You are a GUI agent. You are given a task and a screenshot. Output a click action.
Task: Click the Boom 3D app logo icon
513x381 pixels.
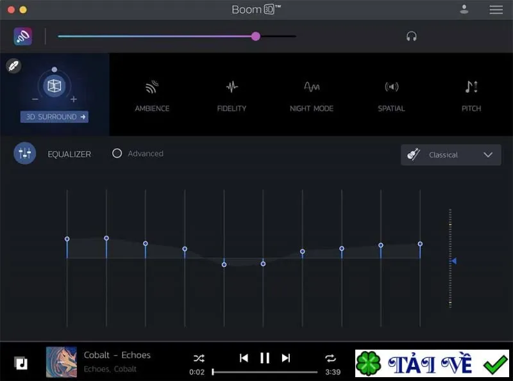tap(23, 36)
